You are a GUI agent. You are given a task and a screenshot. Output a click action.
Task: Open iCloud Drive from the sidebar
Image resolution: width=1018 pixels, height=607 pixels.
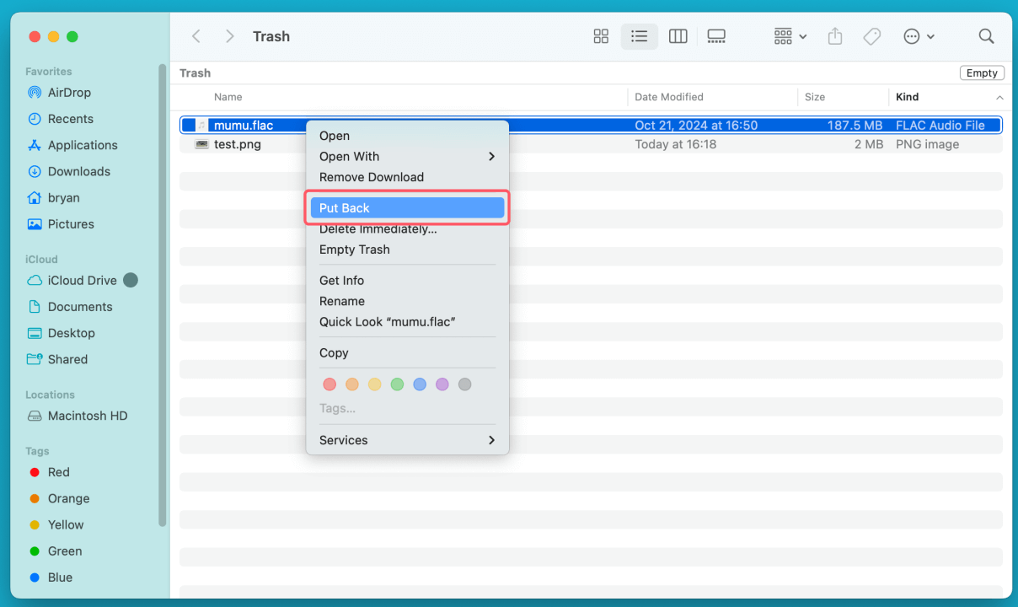(82, 280)
